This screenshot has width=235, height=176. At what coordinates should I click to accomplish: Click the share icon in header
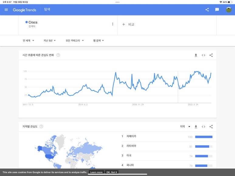(x=207, y=10)
